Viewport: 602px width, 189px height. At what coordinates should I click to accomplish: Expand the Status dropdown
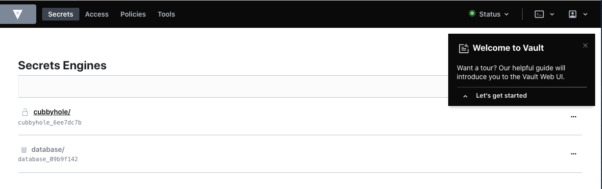click(489, 14)
